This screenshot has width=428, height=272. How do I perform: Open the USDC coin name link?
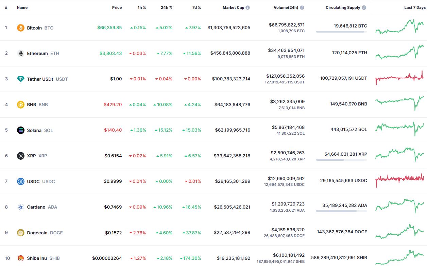[34, 181]
